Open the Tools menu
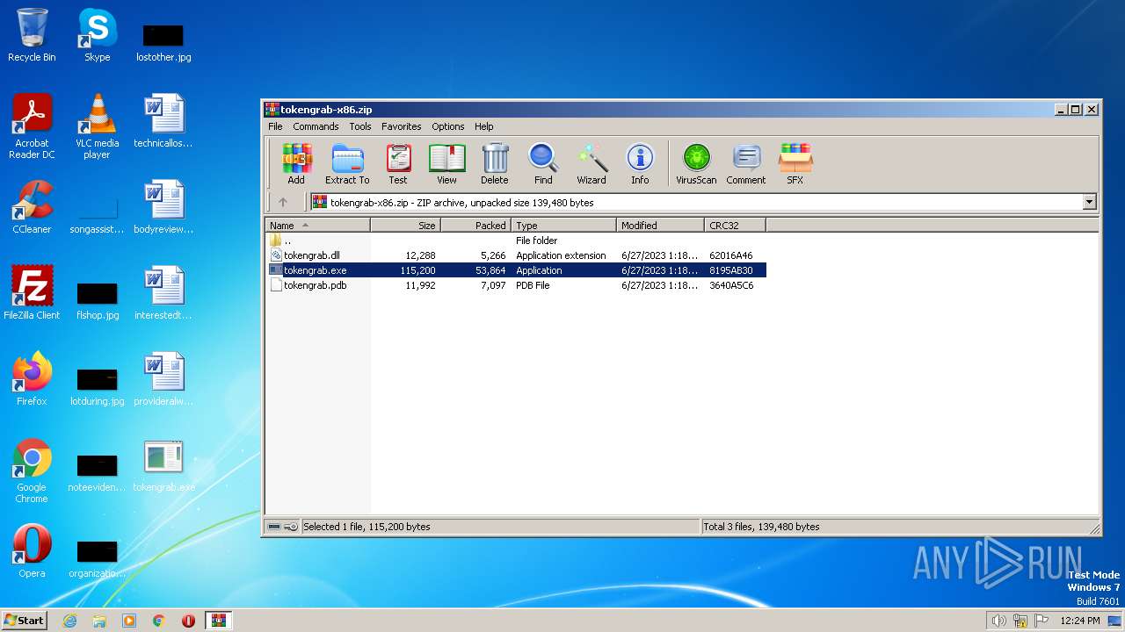The width and height of the screenshot is (1125, 632). tap(360, 126)
